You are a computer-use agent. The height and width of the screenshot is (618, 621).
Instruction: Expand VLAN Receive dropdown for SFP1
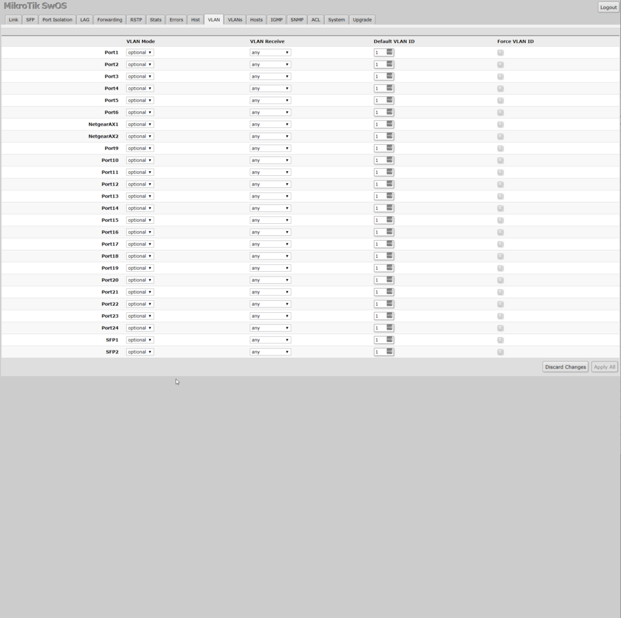click(x=270, y=340)
